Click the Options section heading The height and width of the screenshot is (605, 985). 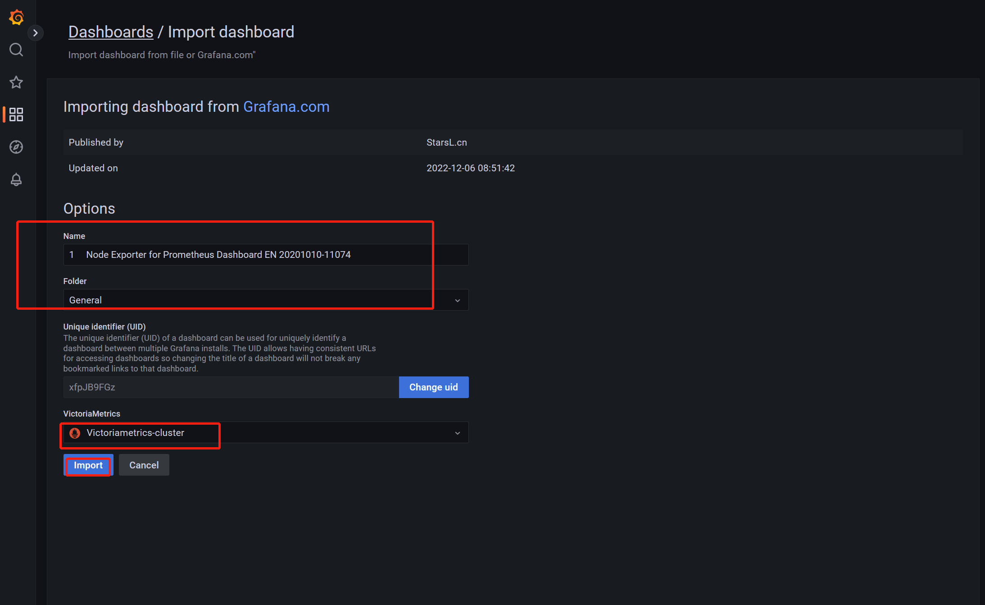[x=89, y=209]
